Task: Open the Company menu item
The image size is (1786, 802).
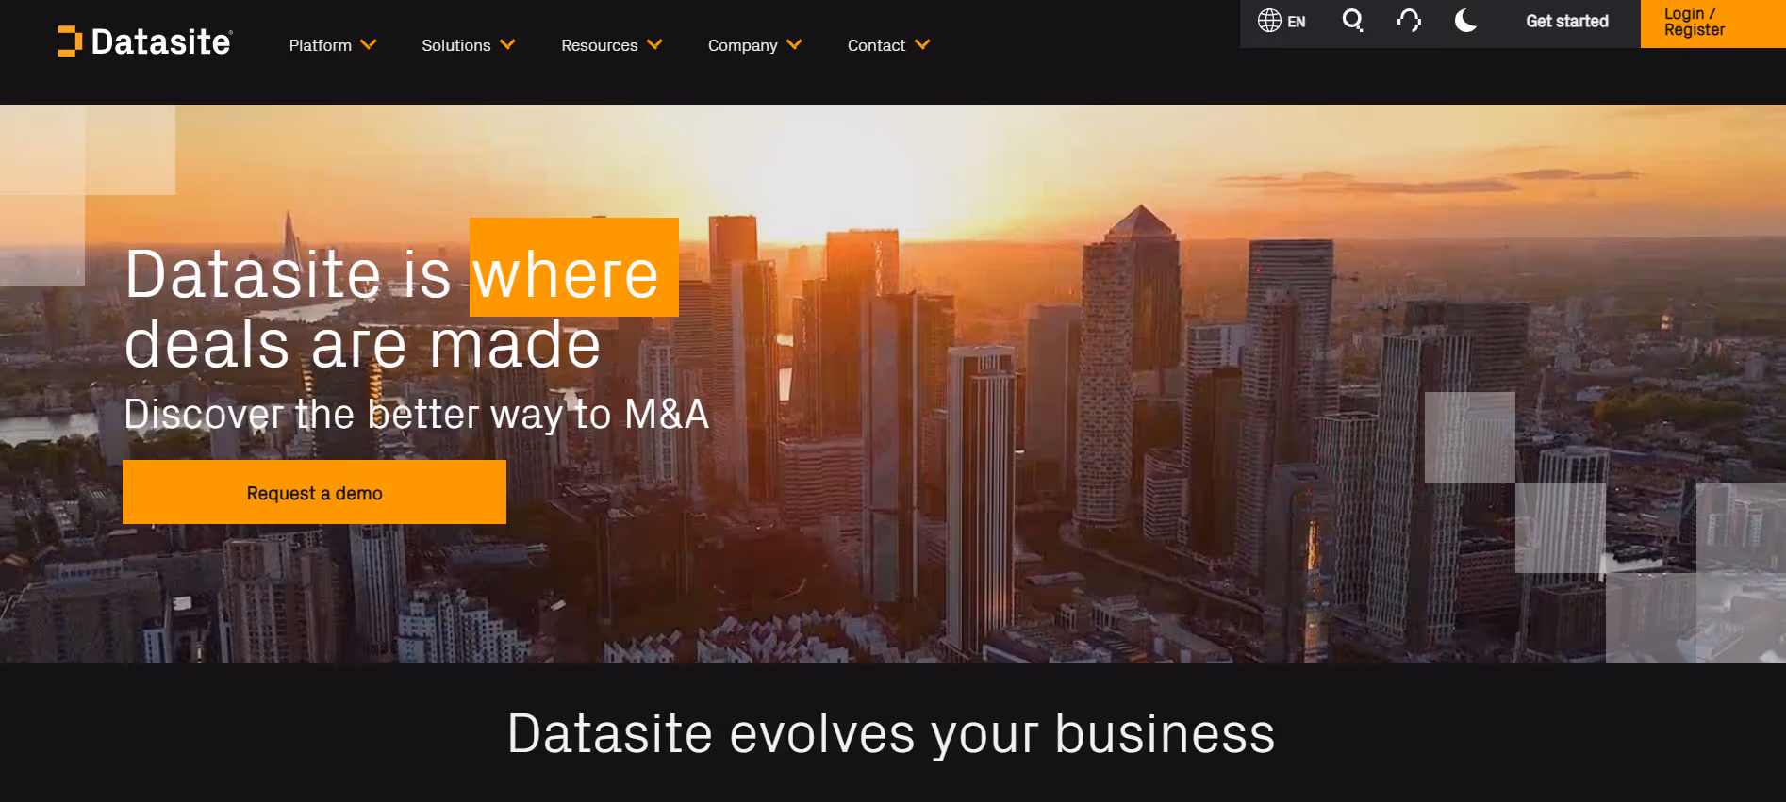Action: pyautogui.click(x=743, y=45)
